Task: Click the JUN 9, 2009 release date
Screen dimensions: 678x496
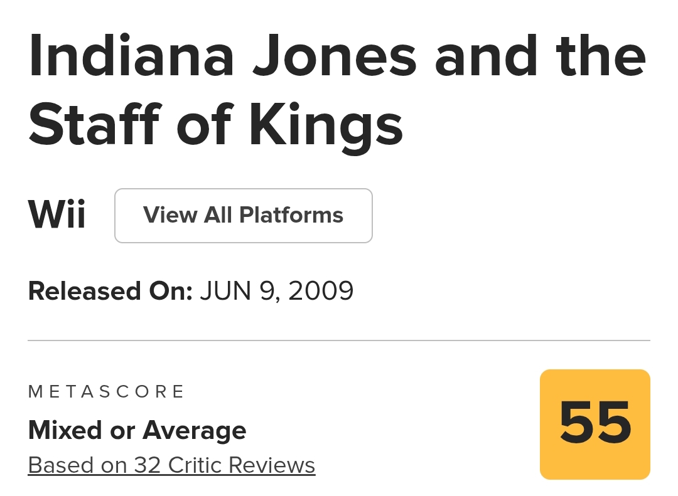Action: pos(277,291)
